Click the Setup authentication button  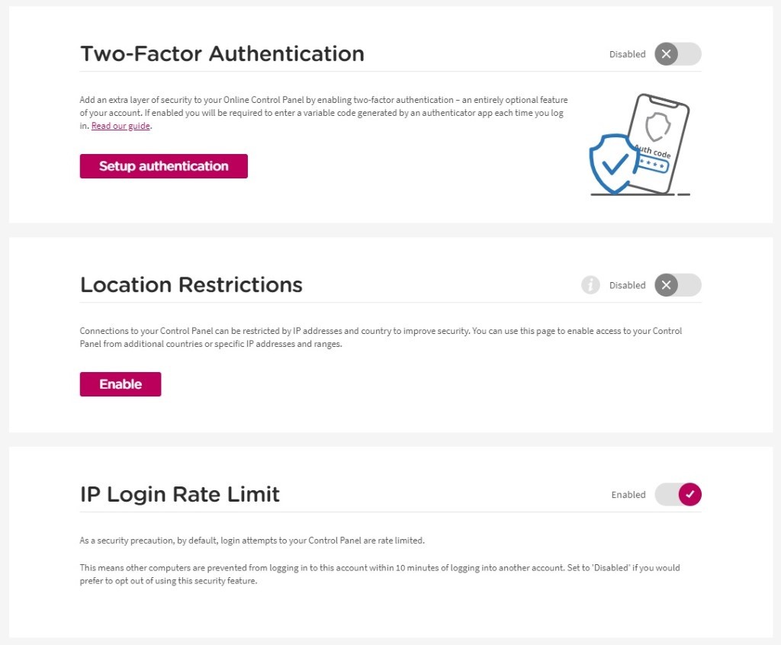pyautogui.click(x=163, y=166)
